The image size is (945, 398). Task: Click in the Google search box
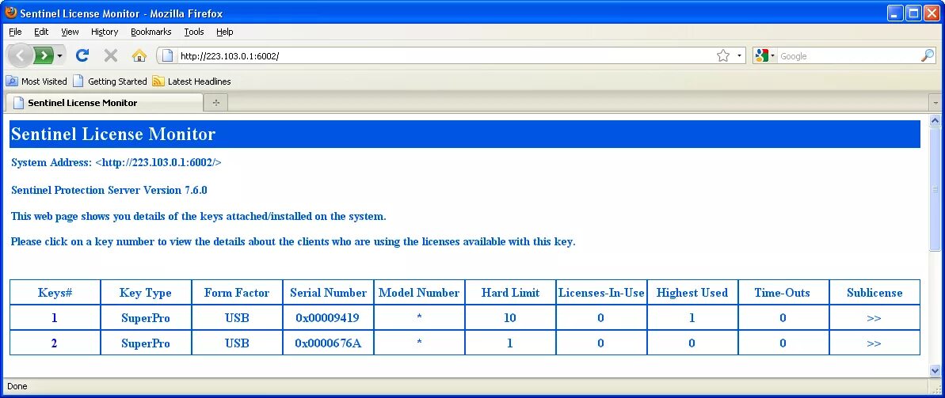pyautogui.click(x=848, y=56)
